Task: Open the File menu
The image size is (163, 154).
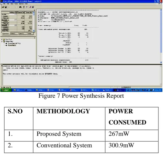Action: 4,4
